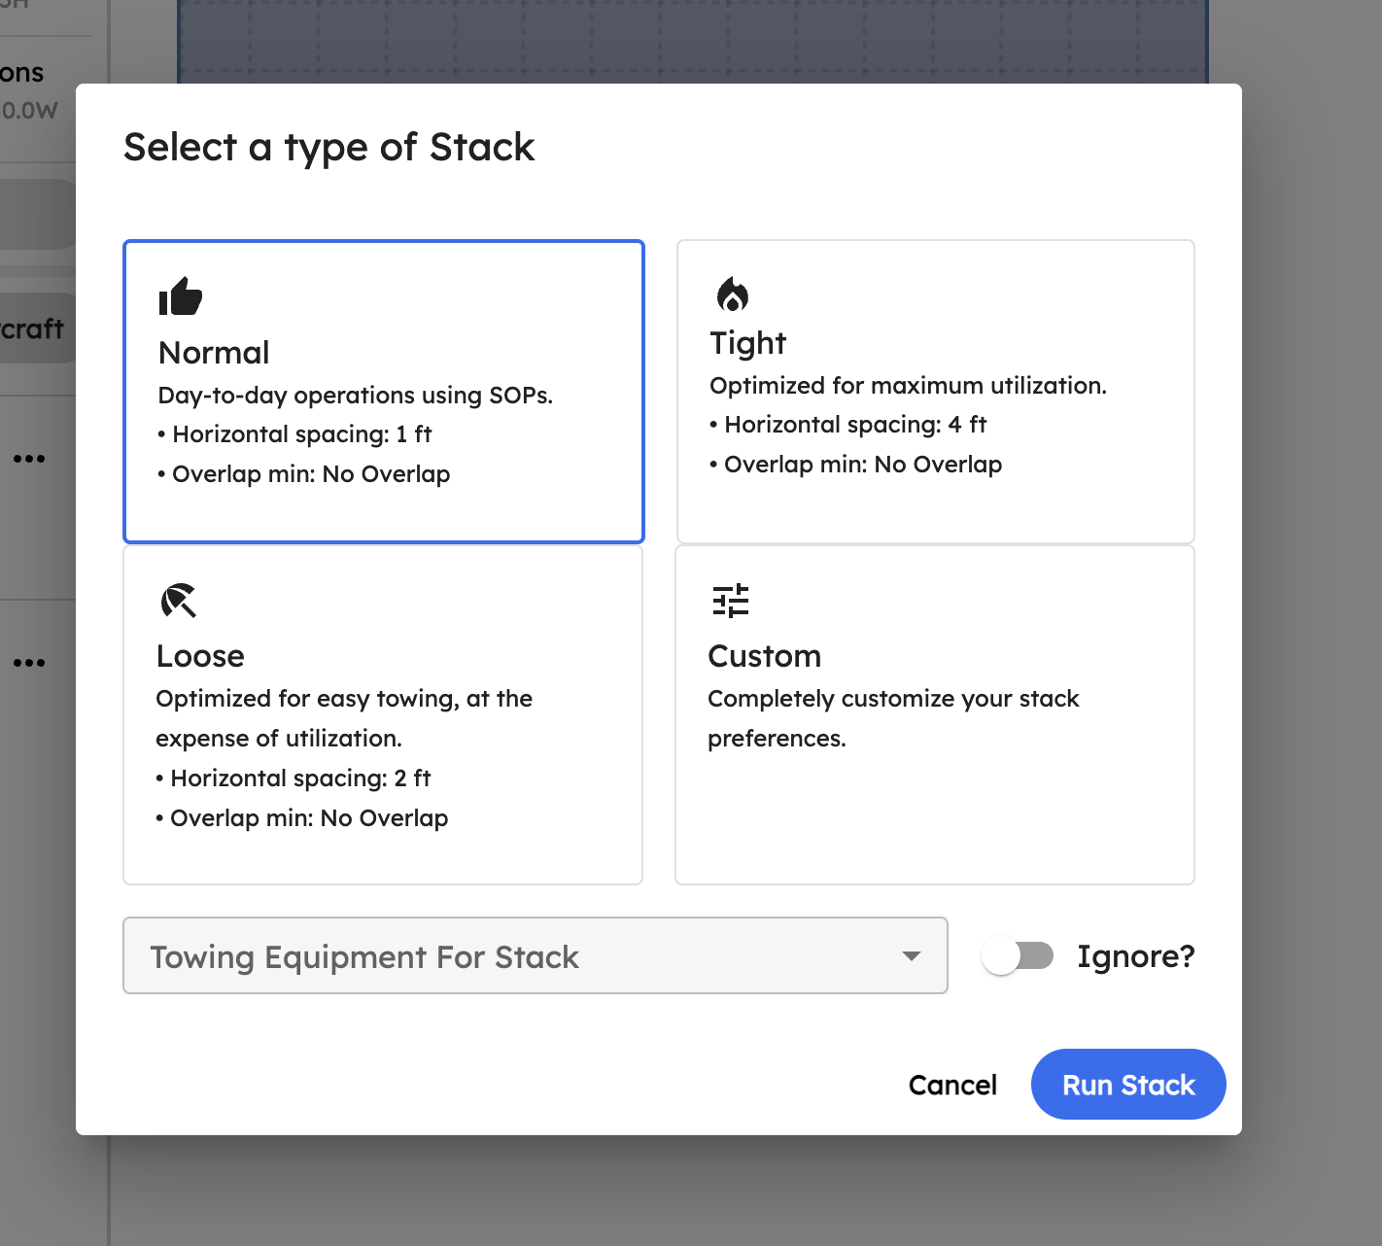Viewport: 1382px width, 1246px height.
Task: Cancel the stack selection dialog
Action: tap(952, 1085)
